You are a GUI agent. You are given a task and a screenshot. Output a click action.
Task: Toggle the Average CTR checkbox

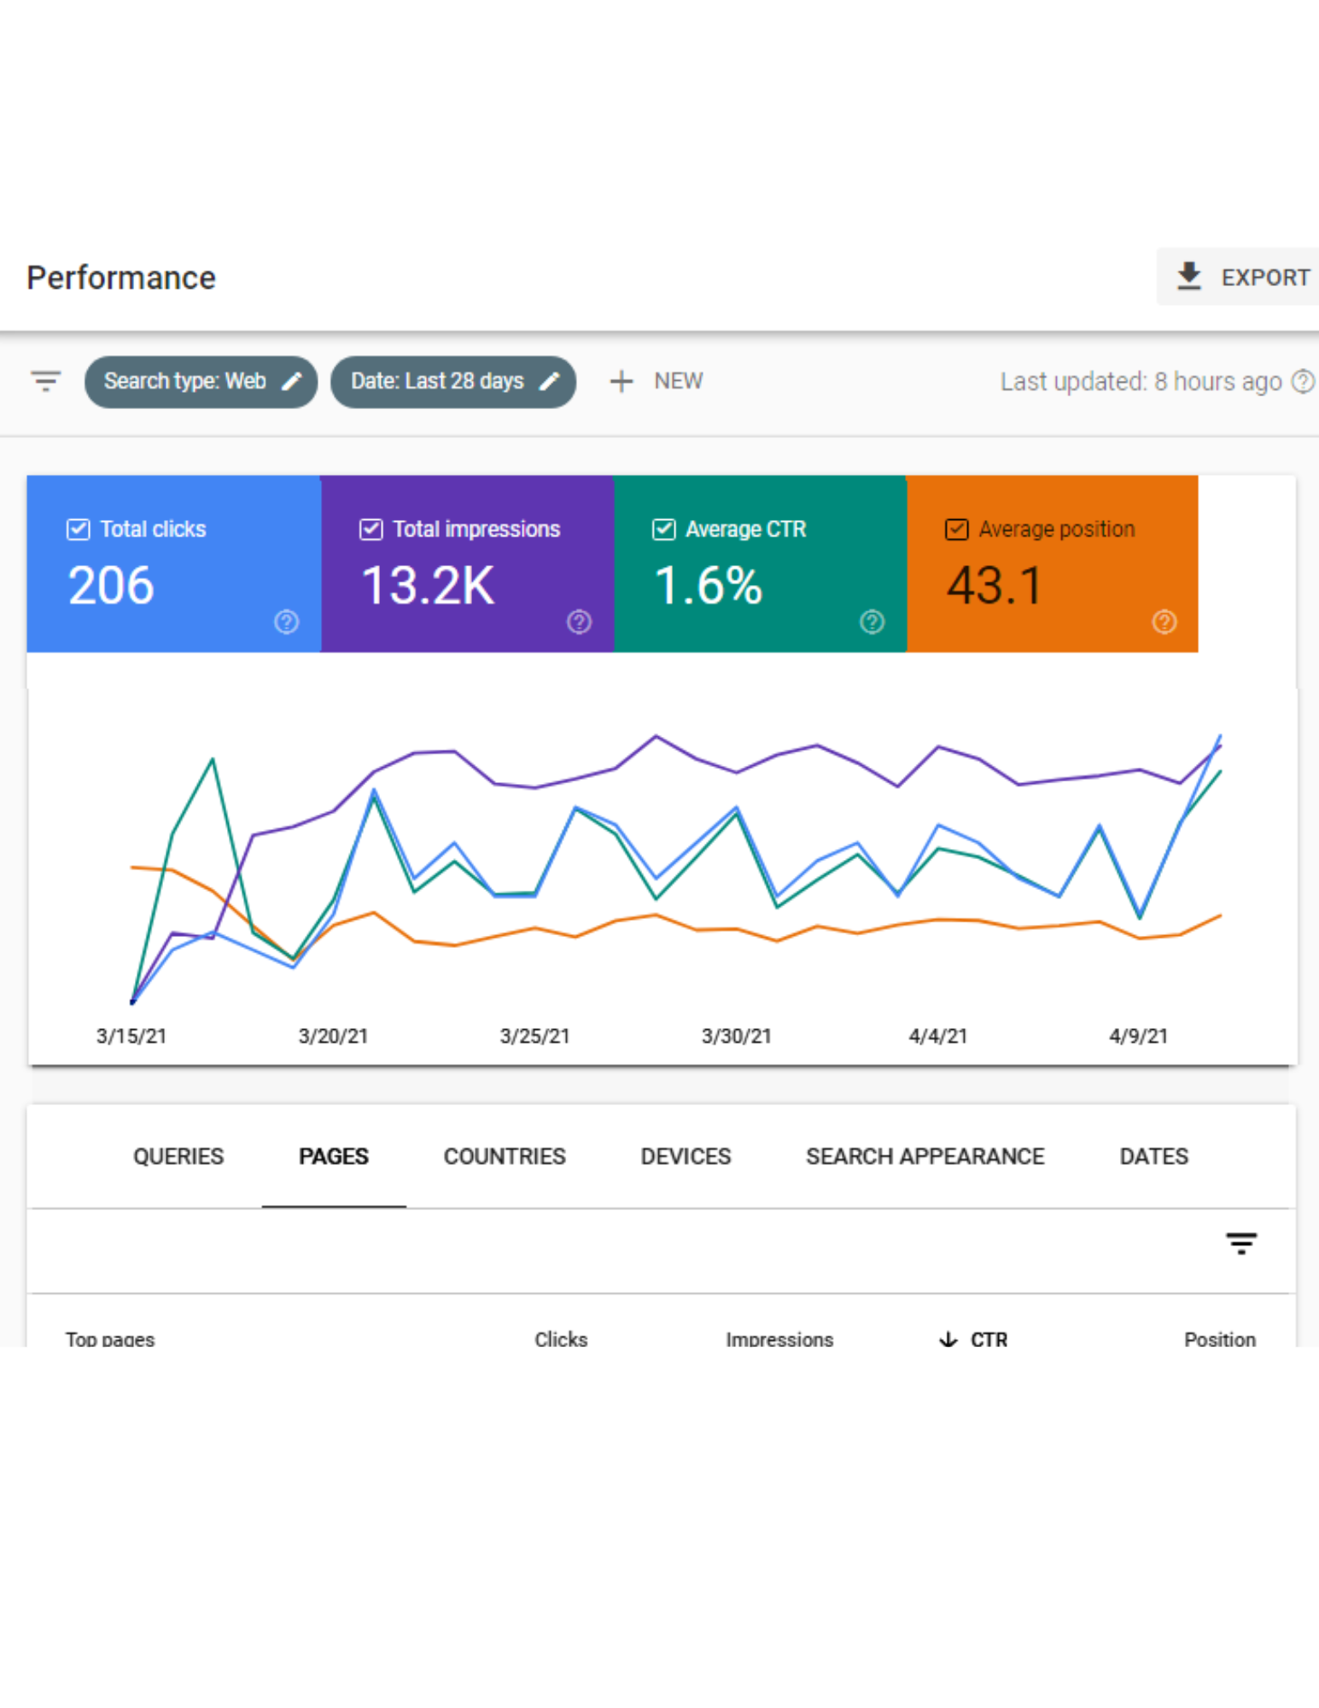point(663,529)
